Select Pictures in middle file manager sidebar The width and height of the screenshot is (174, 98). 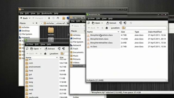77,59
